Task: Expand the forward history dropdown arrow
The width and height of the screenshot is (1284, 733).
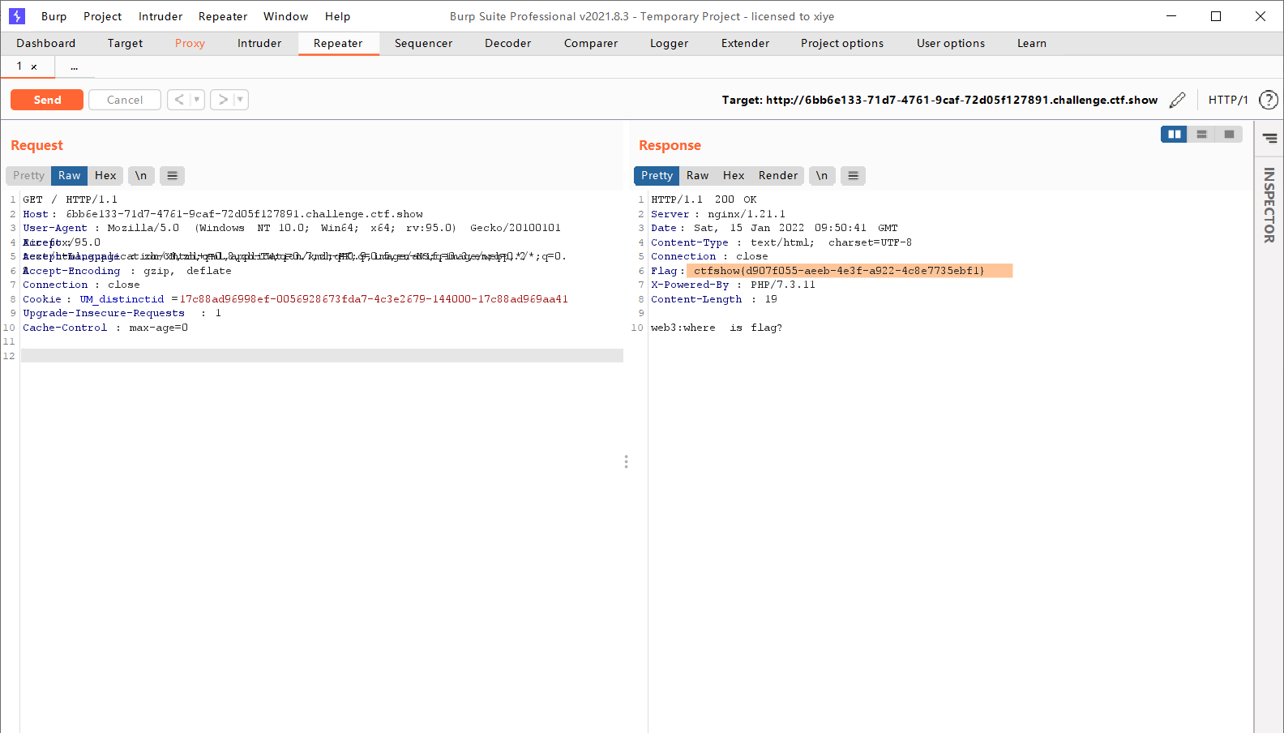Action: pyautogui.click(x=241, y=100)
